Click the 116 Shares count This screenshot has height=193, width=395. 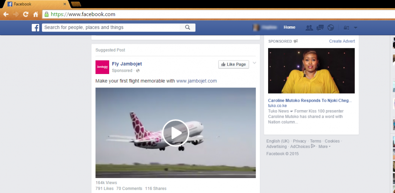[156, 188]
